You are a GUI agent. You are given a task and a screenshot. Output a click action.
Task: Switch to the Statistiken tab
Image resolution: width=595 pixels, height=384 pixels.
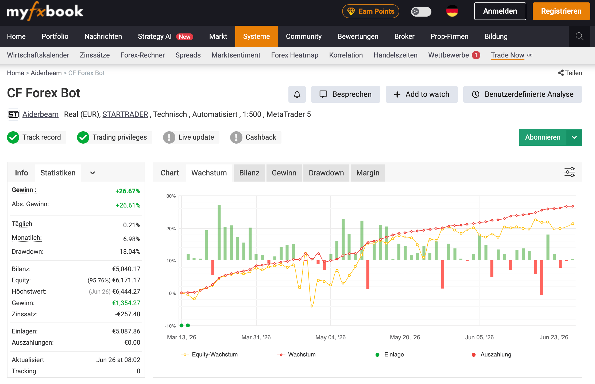point(58,173)
